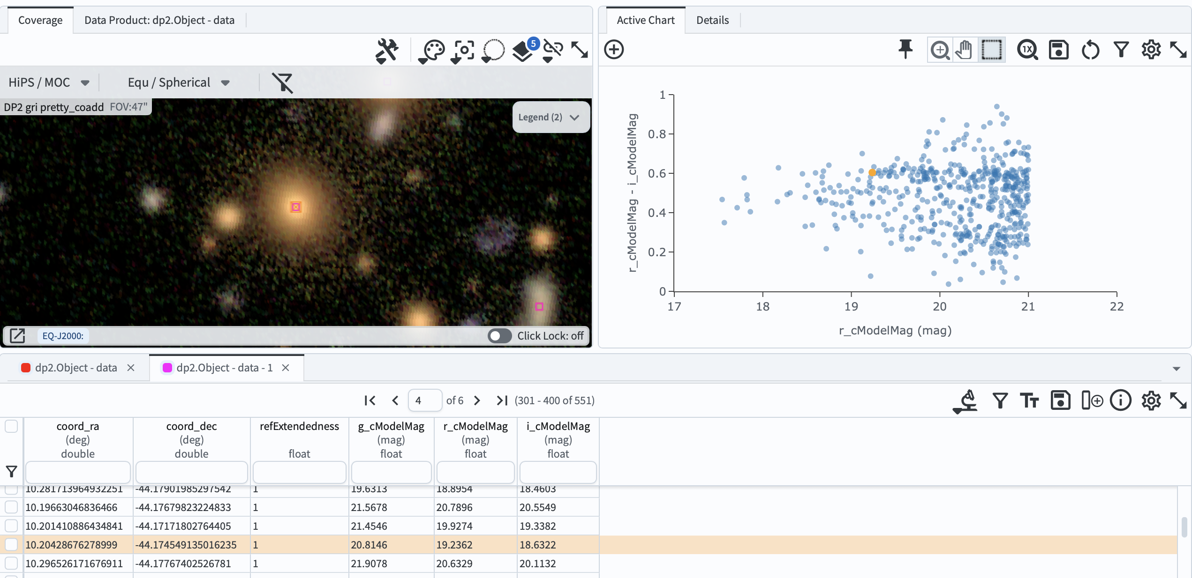The height and width of the screenshot is (578, 1192).
Task: Select the dp2.Object - data table tab
Action: (x=76, y=368)
